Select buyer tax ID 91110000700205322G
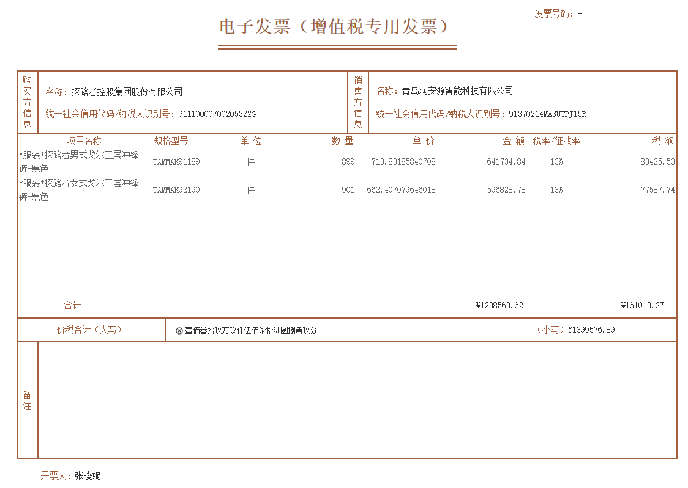This screenshot has width=688, height=488. pos(217,114)
